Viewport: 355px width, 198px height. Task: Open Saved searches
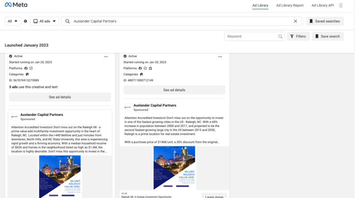point(324,21)
